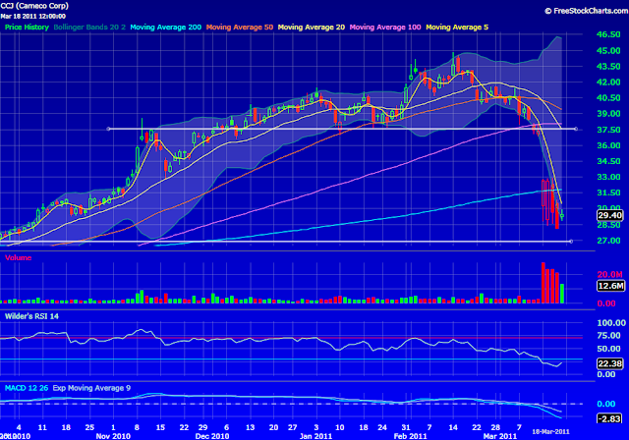This screenshot has width=629, height=440.
Task: Select left handle of 37.50 horizontal line
Action: click(108, 129)
